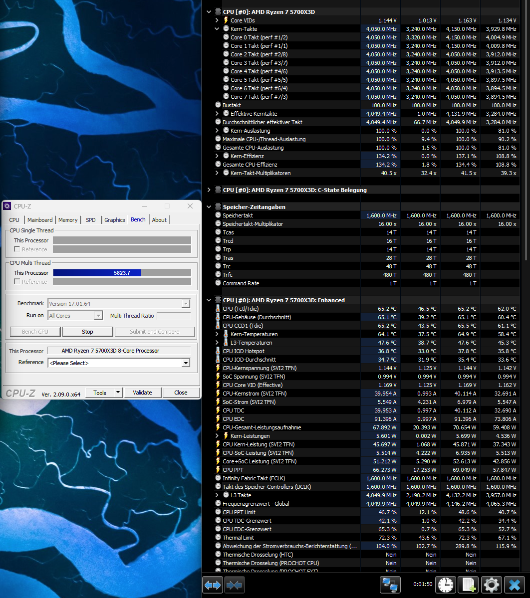This screenshot has height=598, width=530.
Task: Click Submit and Compare button
Action: (x=155, y=332)
